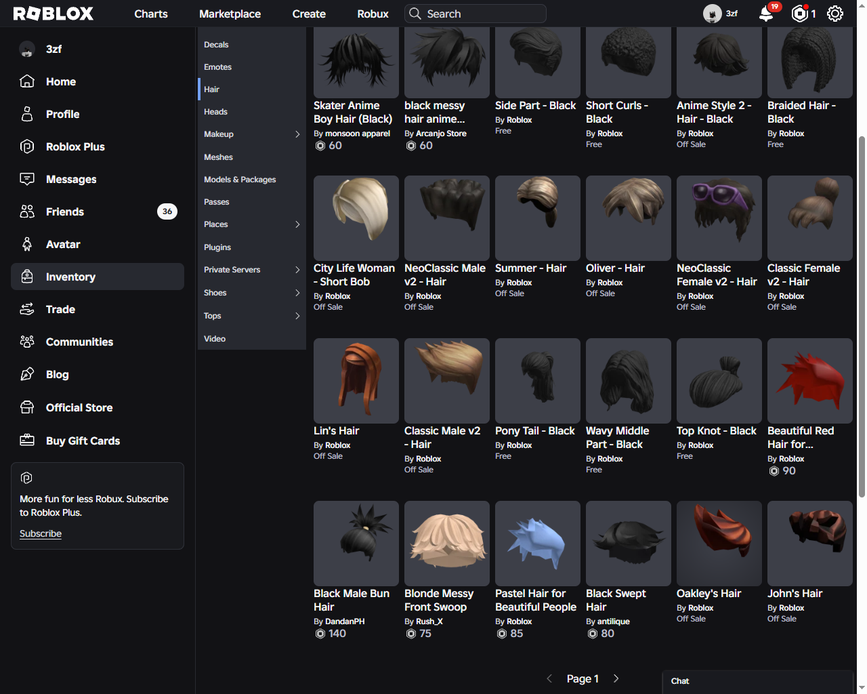The height and width of the screenshot is (694, 867).
Task: Expand the Shoes category
Action: 297,293
